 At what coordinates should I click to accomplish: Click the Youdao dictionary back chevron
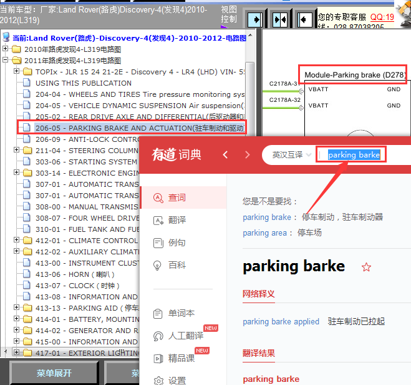[225, 154]
